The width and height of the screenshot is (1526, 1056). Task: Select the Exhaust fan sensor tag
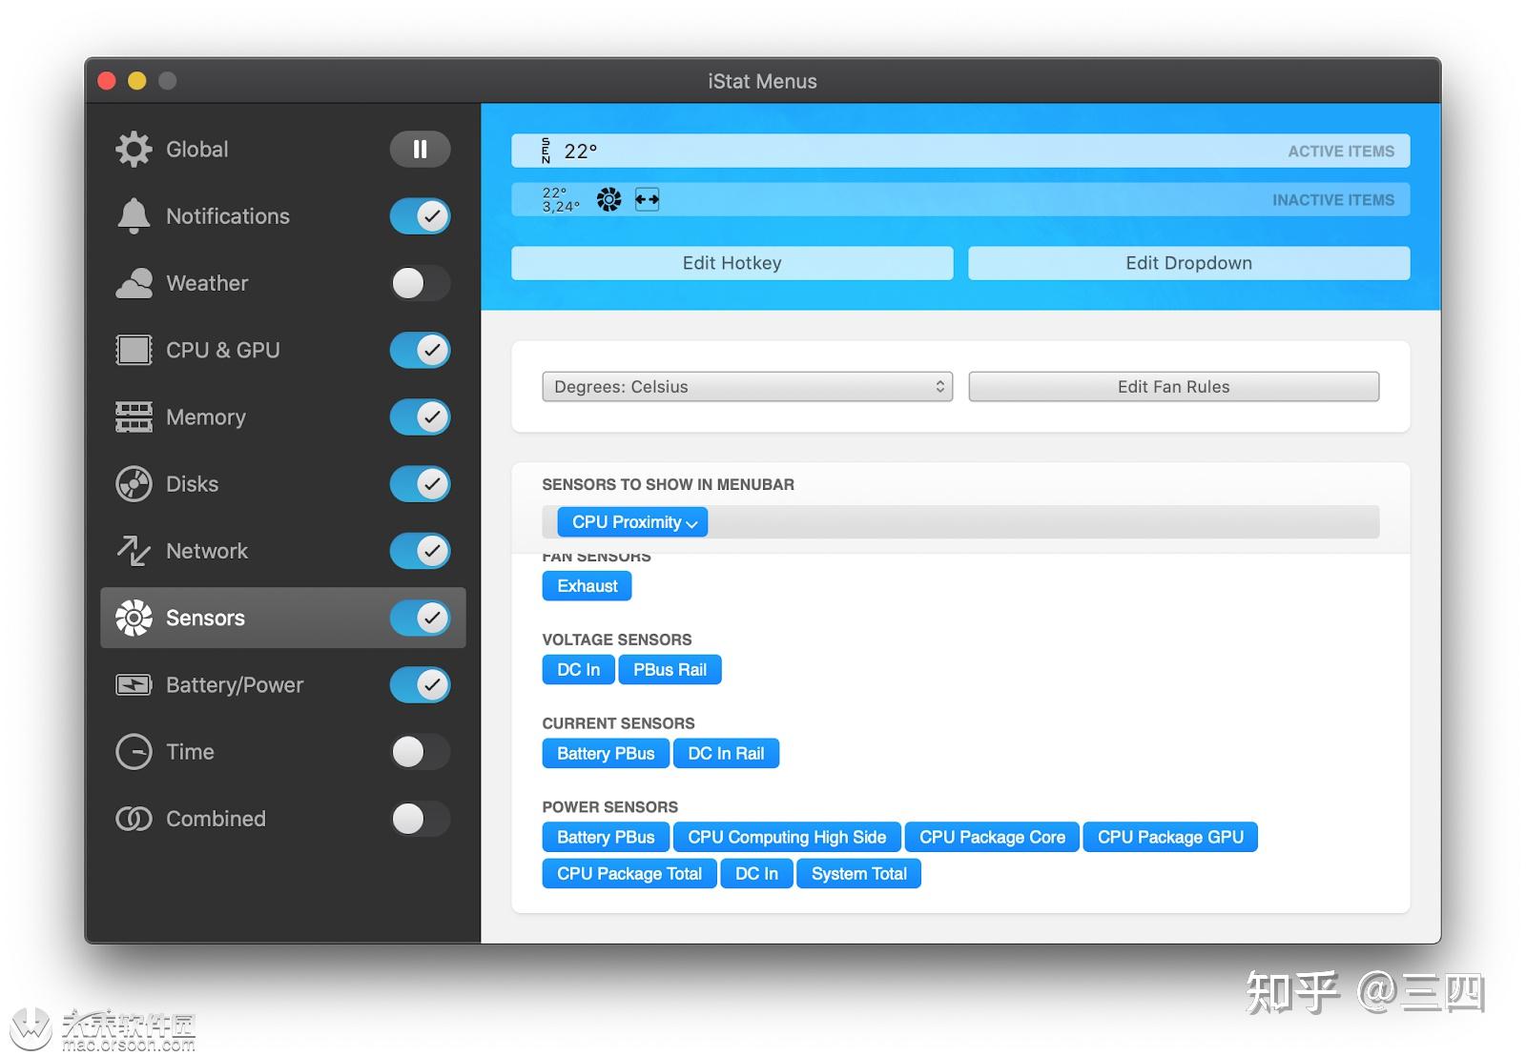587,586
